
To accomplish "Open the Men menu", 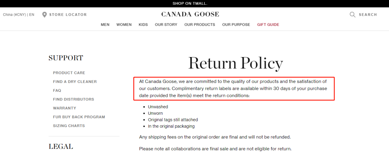I will (105, 25).
